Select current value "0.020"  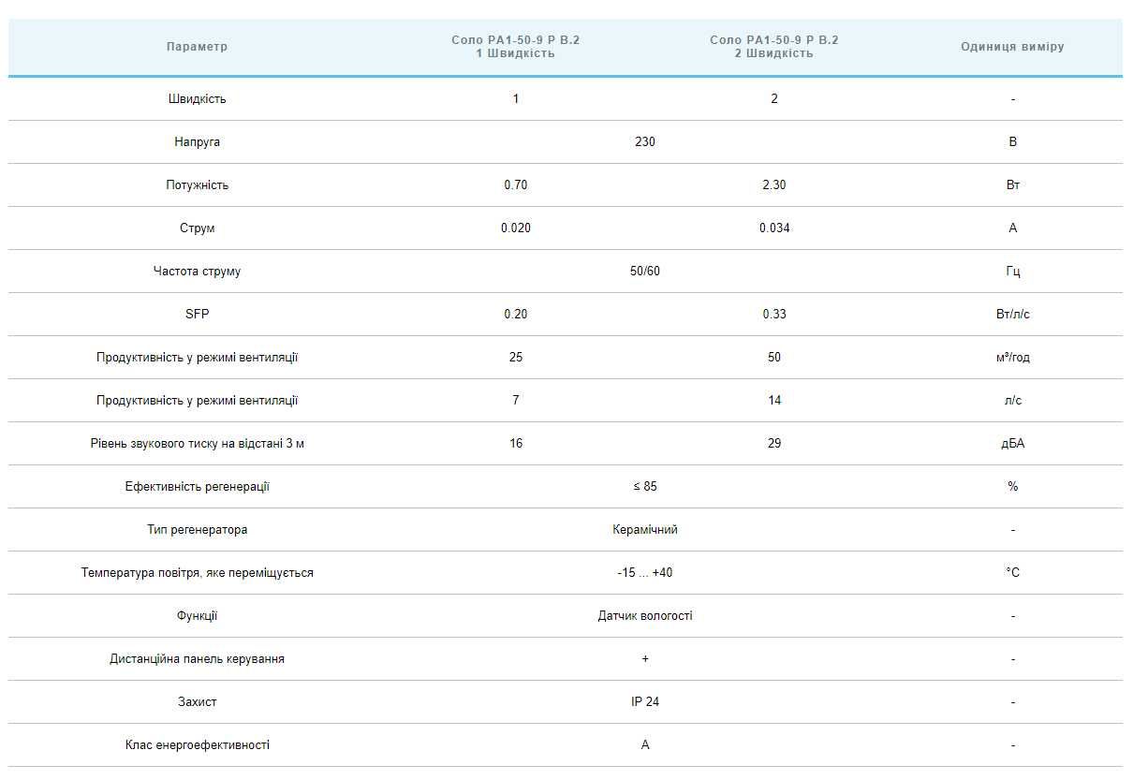tap(516, 228)
